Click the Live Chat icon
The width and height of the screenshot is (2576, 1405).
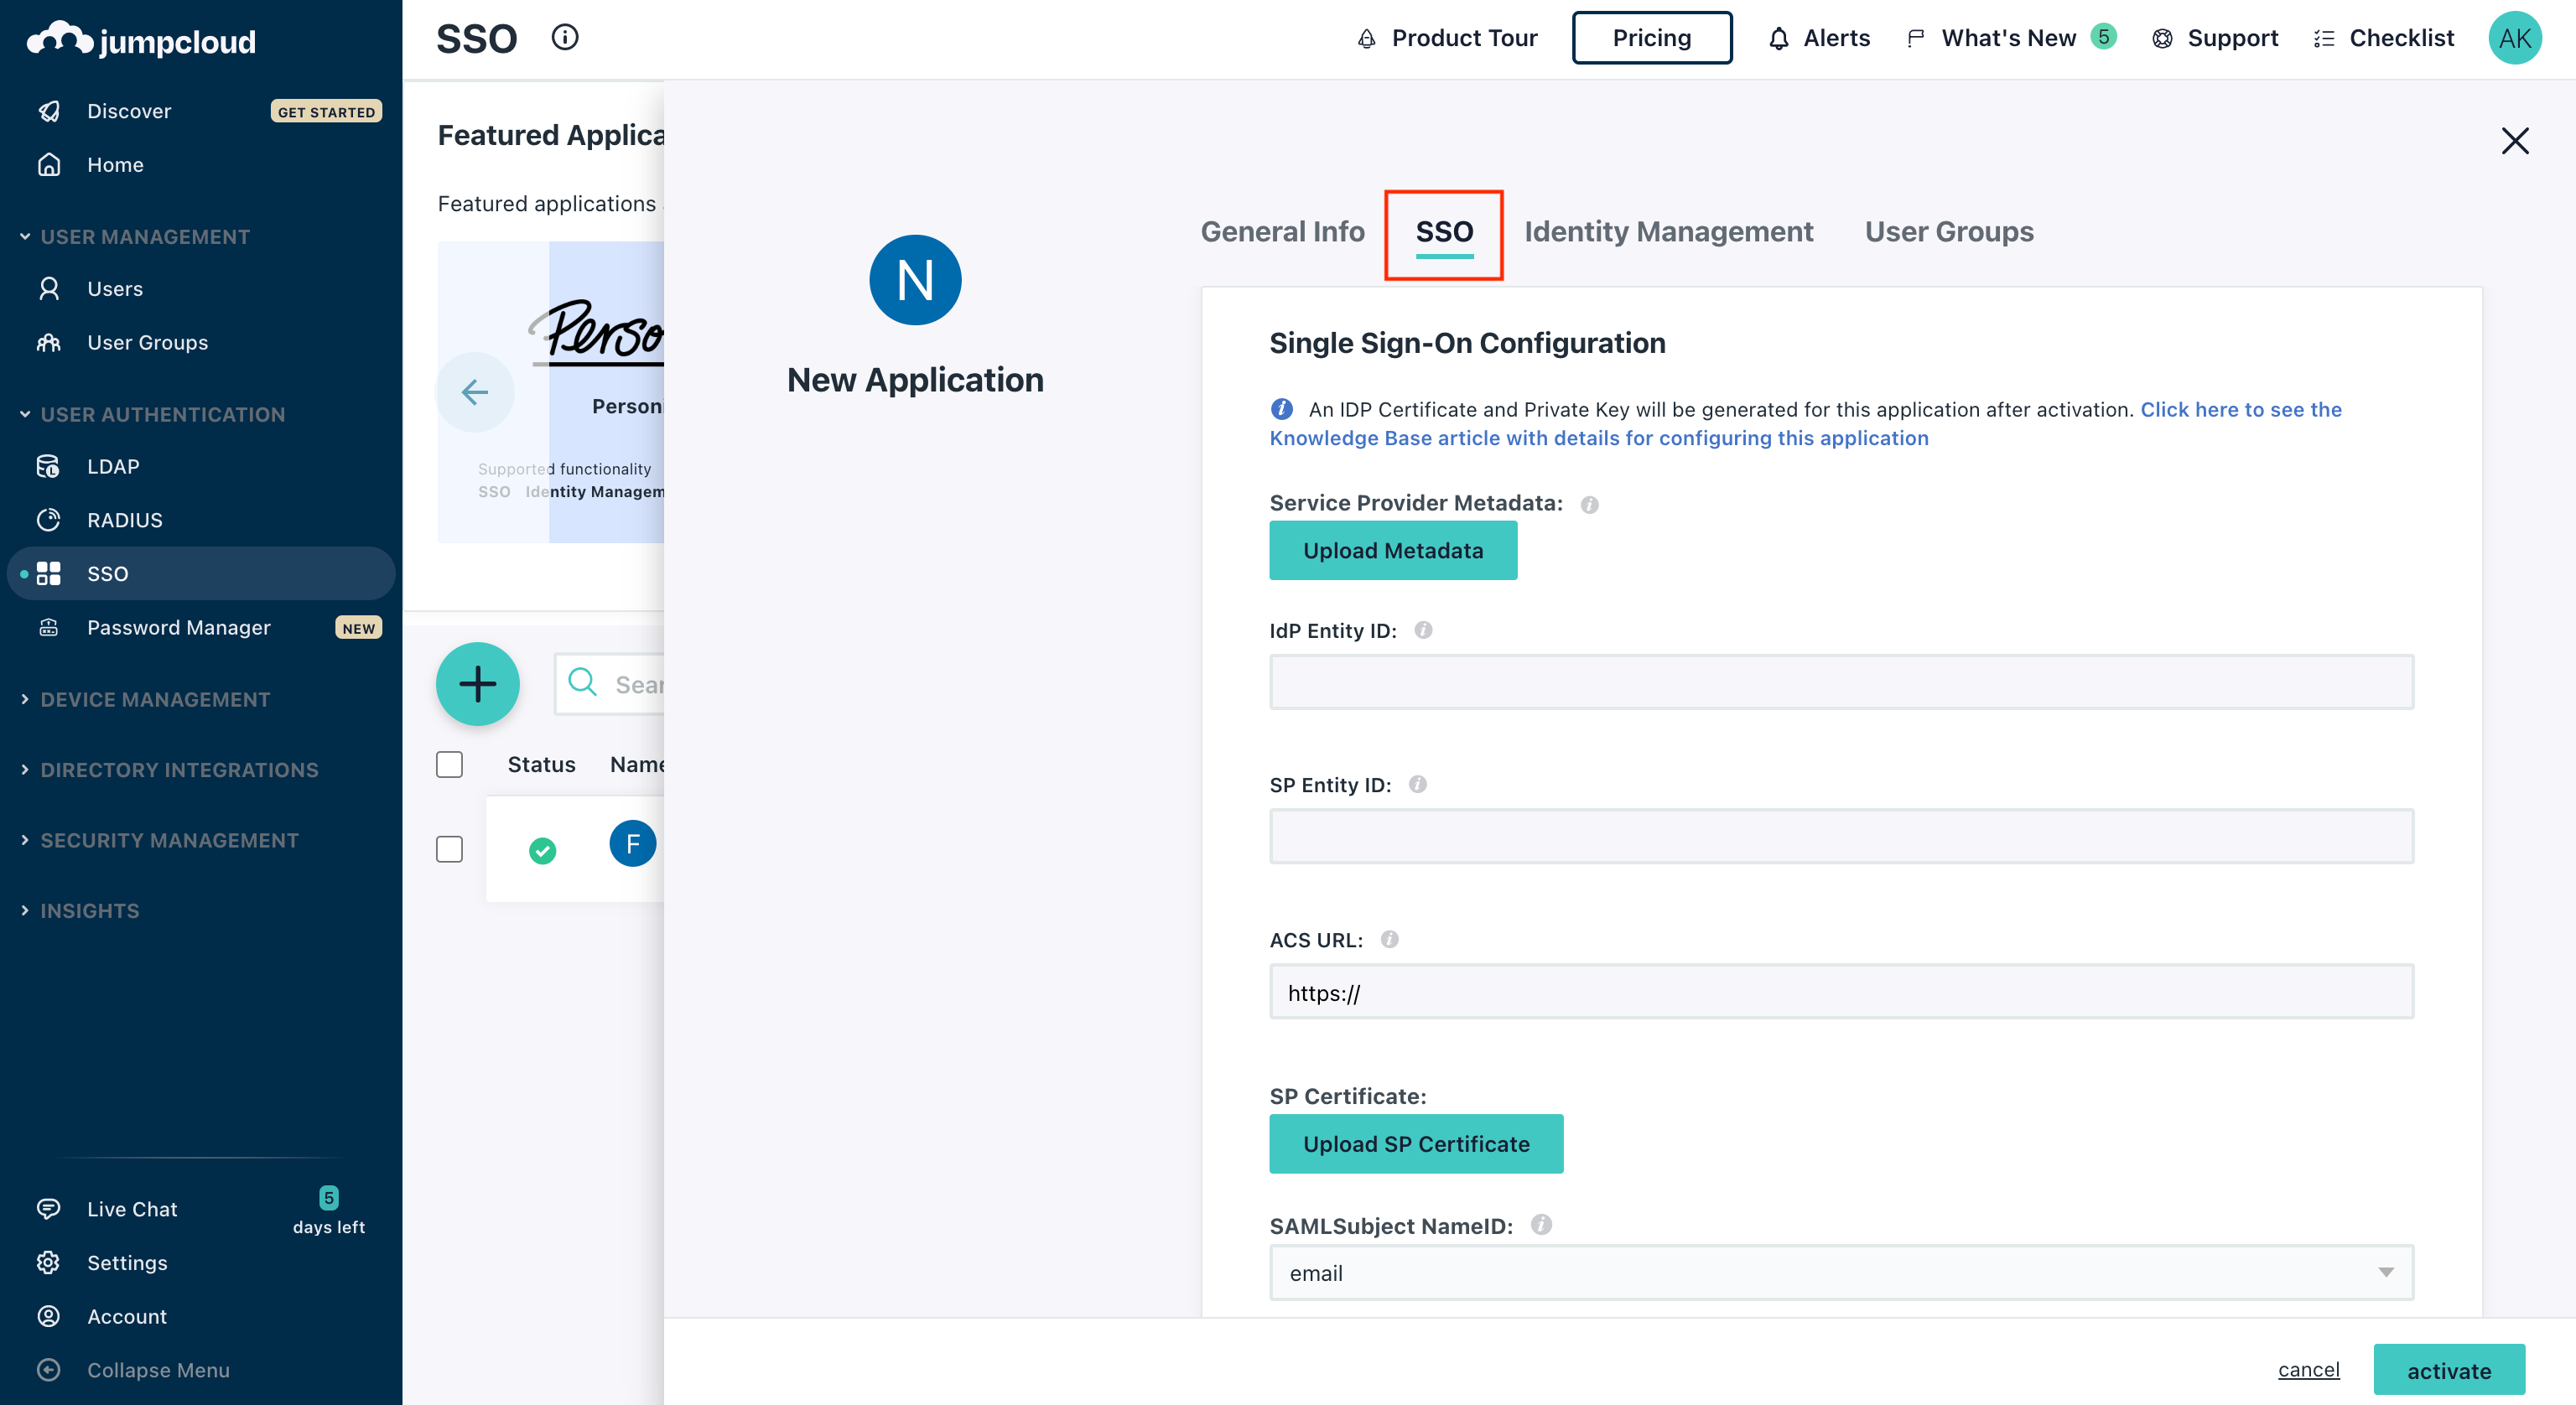(49, 1206)
